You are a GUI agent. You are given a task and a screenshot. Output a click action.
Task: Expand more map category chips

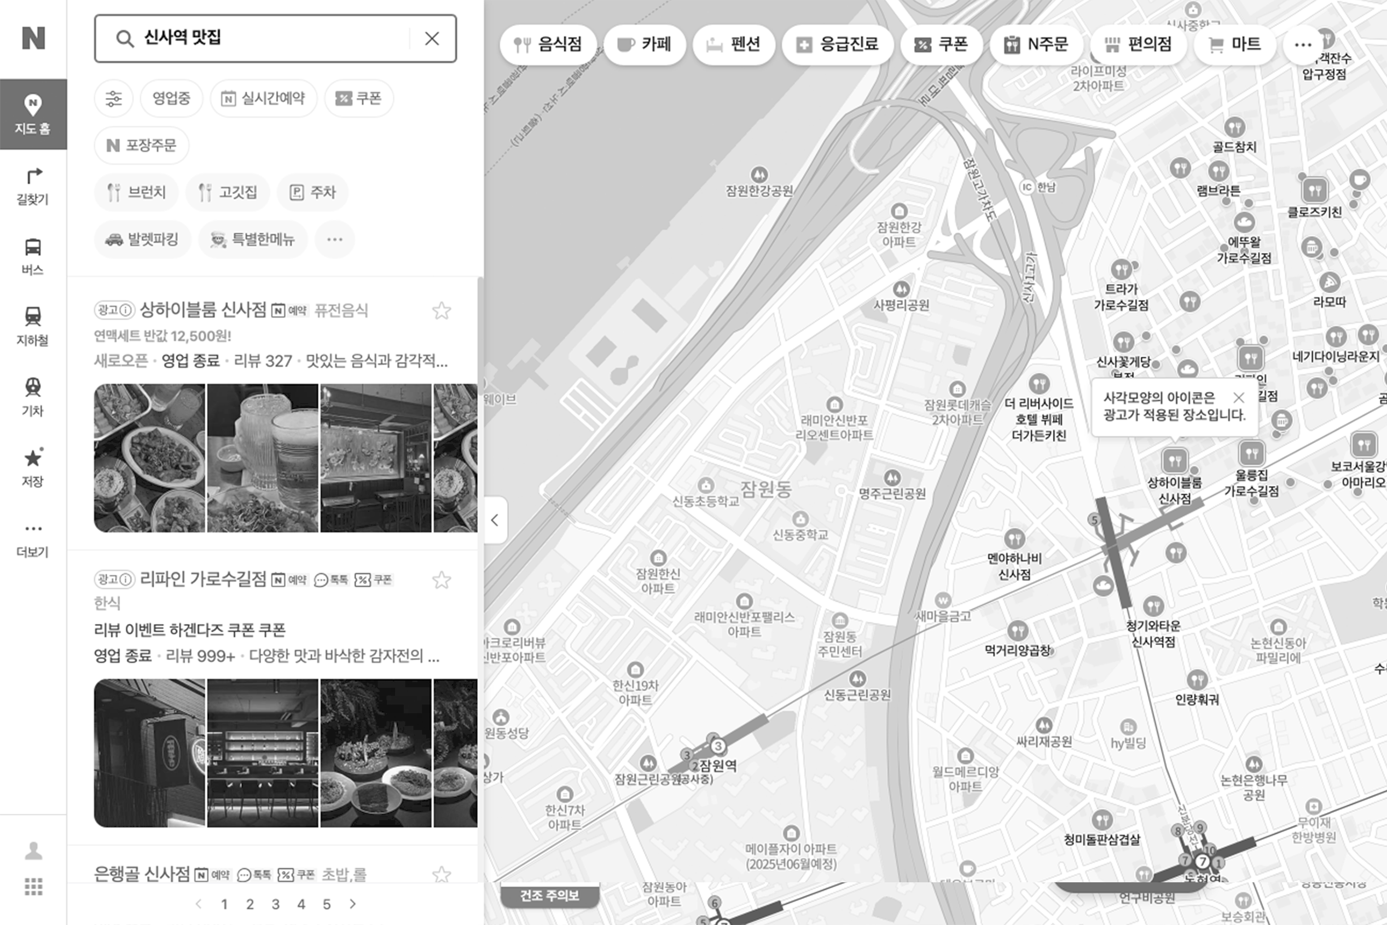point(1302,45)
